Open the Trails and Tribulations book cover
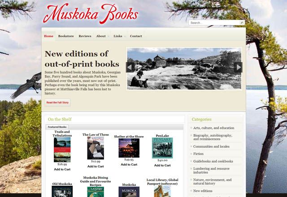The image size is (287, 197). (62, 150)
